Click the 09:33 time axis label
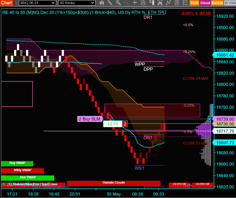Viewport: 236px width, 198px height. pyautogui.click(x=159, y=194)
